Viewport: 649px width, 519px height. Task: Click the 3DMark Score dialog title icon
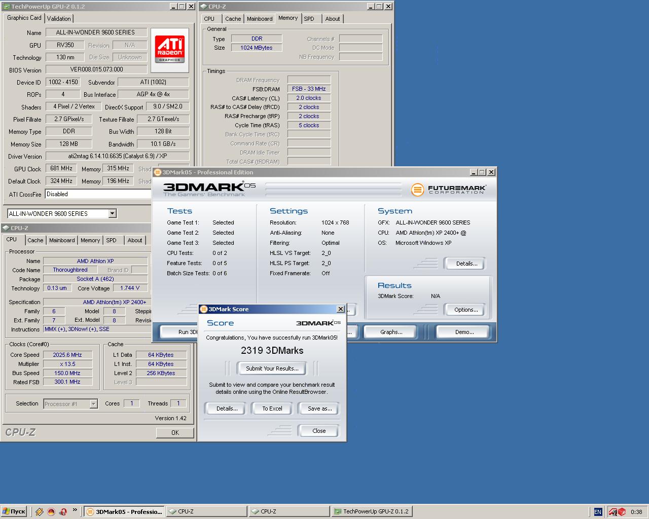(204, 309)
